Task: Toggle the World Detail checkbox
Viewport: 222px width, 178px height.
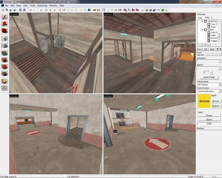Action: pos(205,21)
